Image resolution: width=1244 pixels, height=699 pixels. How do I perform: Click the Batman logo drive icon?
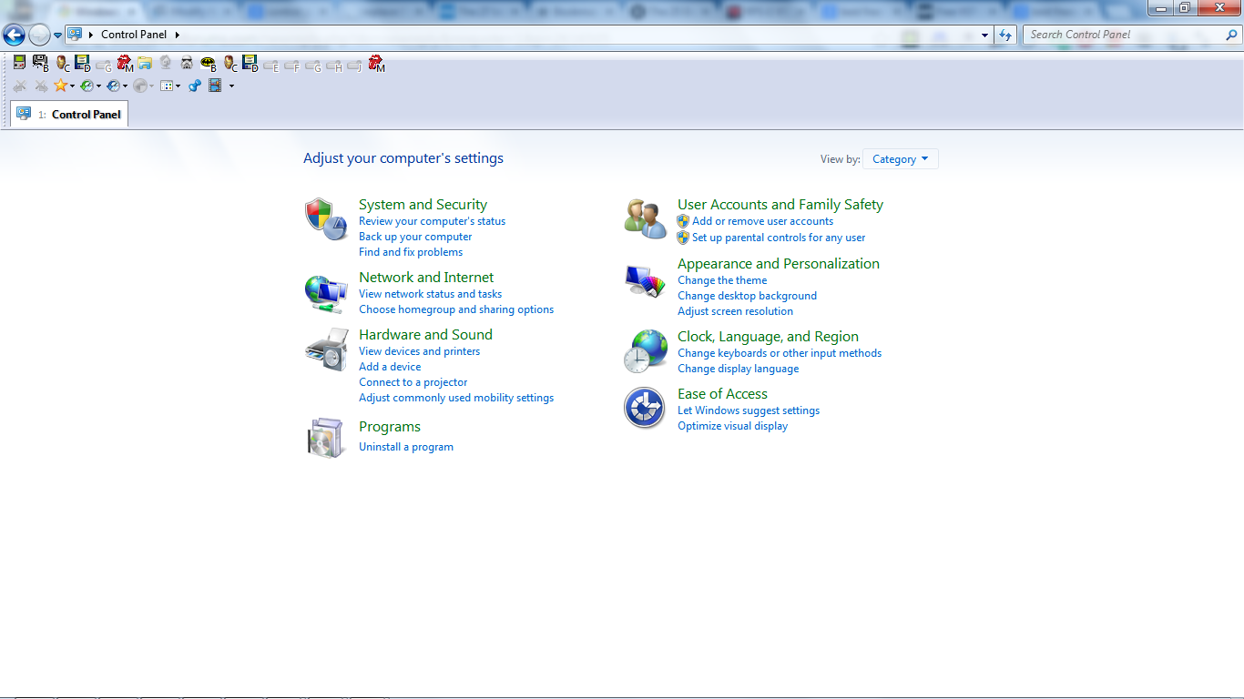208,64
